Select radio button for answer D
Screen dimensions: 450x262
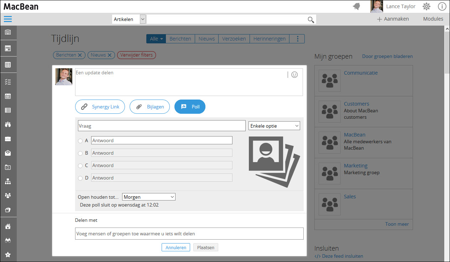[x=80, y=178]
